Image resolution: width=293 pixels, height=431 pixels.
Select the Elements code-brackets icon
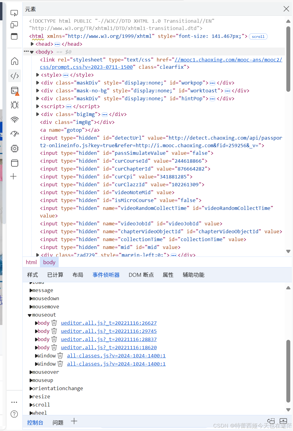point(15,76)
